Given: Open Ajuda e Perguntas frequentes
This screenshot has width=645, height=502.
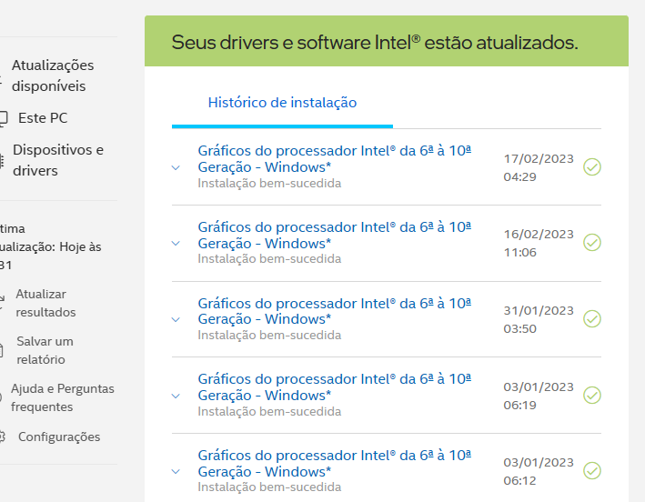Looking at the screenshot, I should click(x=63, y=397).
